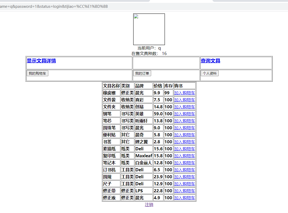Add 笔芯 to the shopping cart
Screen dimensions: 288x213
(184, 121)
